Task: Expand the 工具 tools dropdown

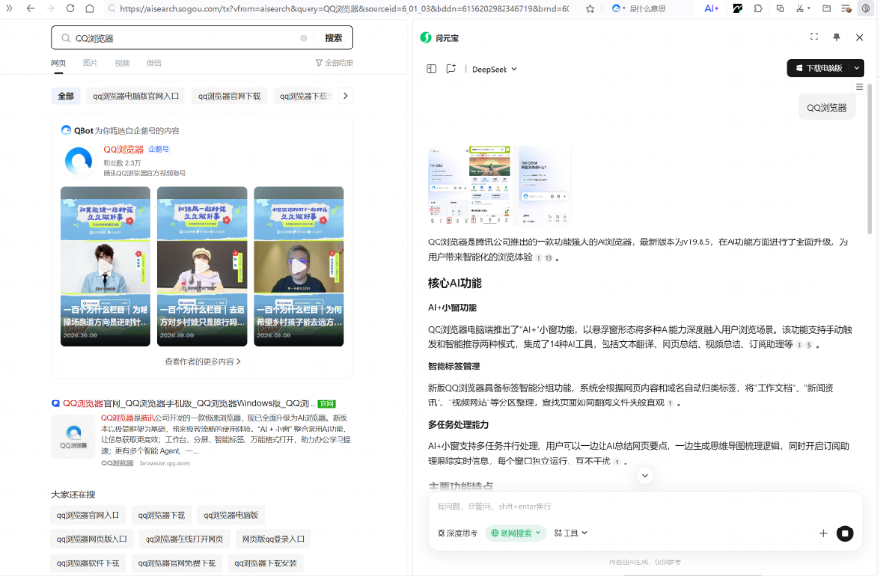Action: [570, 533]
